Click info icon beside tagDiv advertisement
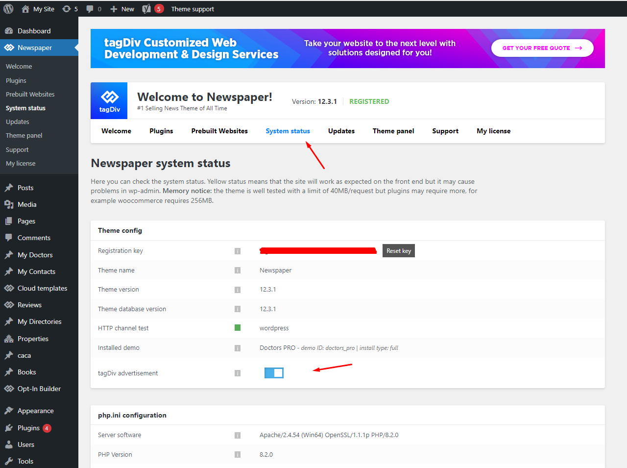Image resolution: width=627 pixels, height=468 pixels. pyautogui.click(x=238, y=373)
